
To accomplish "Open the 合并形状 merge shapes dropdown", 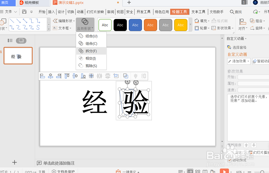I will 85,24.
